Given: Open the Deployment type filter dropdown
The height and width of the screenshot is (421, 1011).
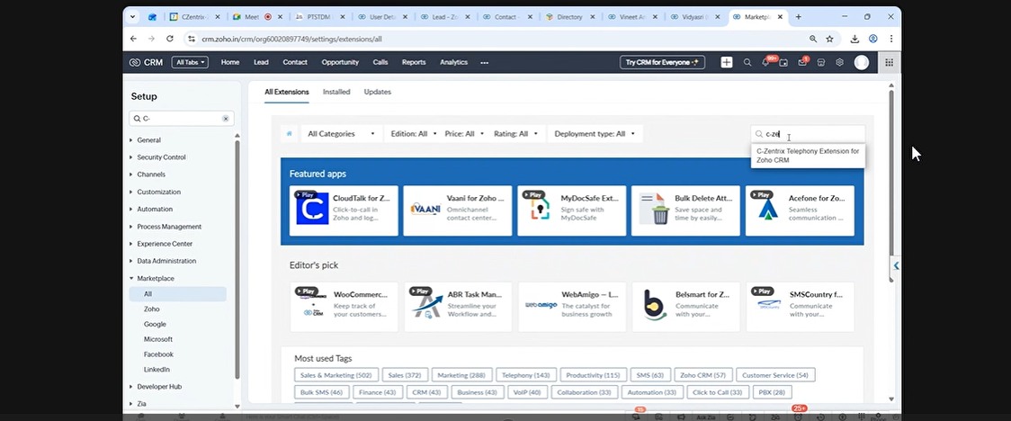Looking at the screenshot, I should (595, 134).
